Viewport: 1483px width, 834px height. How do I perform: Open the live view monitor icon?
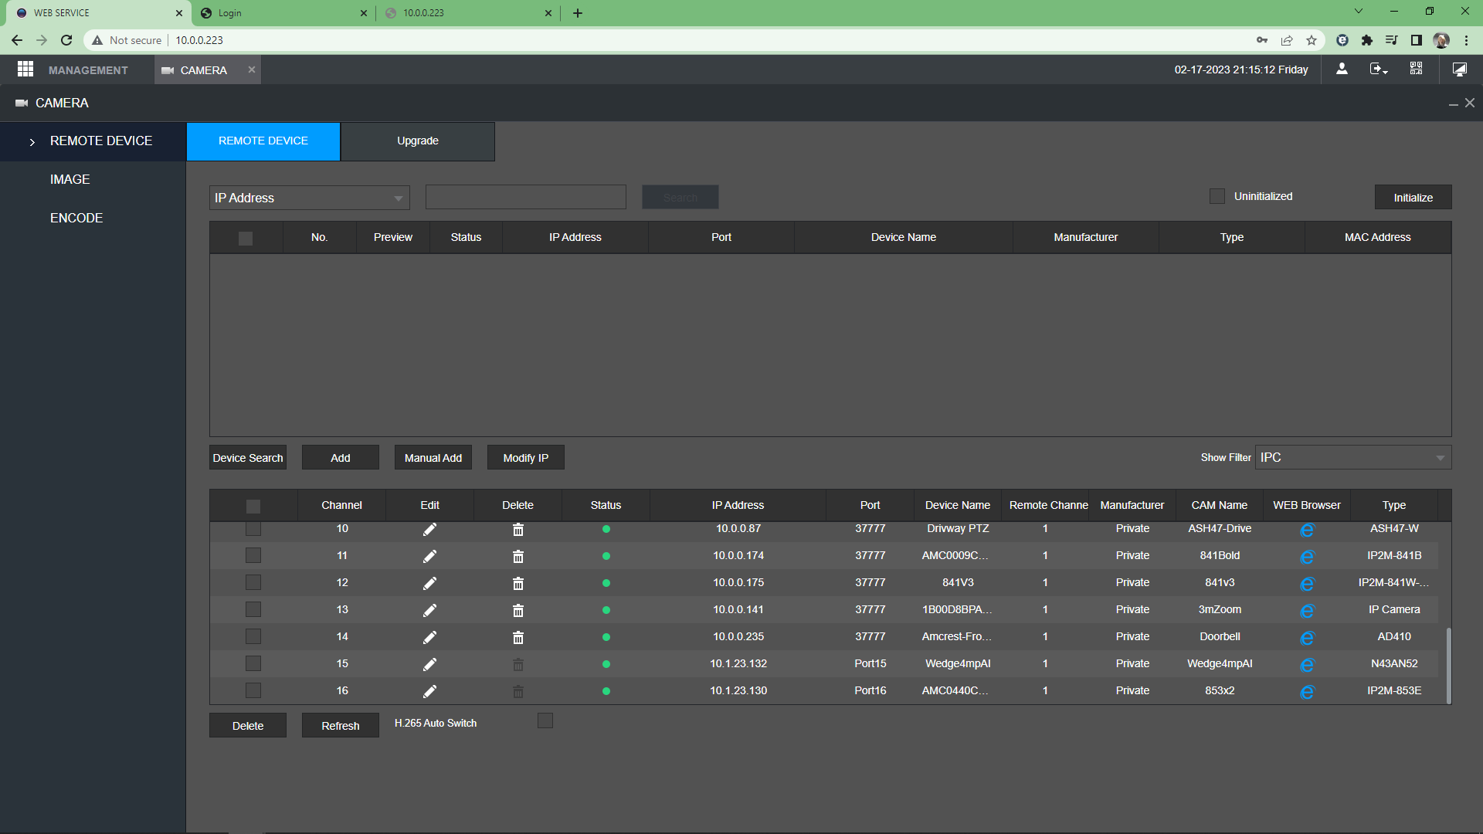pyautogui.click(x=1459, y=69)
